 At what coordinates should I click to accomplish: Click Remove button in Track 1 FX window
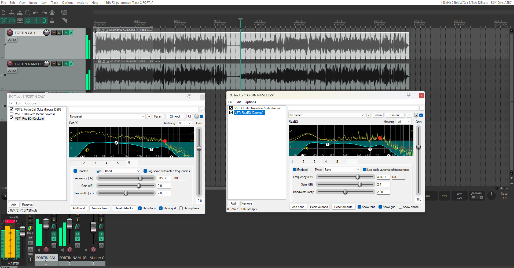(x=27, y=205)
